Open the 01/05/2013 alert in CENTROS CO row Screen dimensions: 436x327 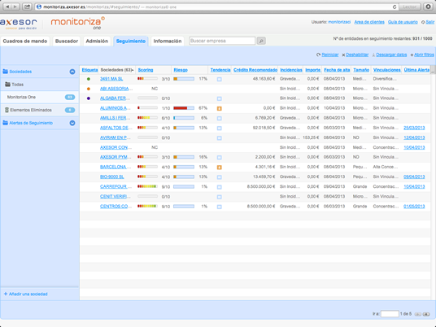click(x=414, y=207)
